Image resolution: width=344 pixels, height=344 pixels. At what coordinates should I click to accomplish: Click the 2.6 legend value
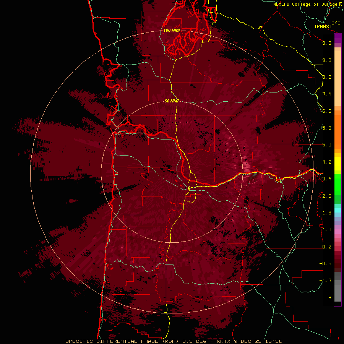(327, 196)
